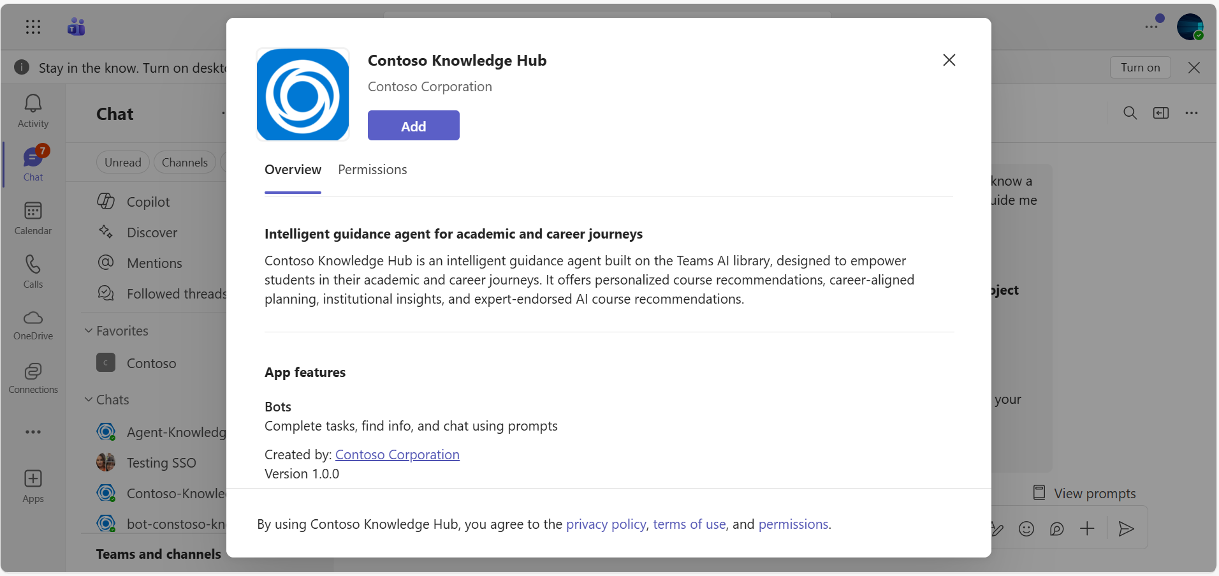
Task: Select the Overview tab
Action: tap(293, 170)
